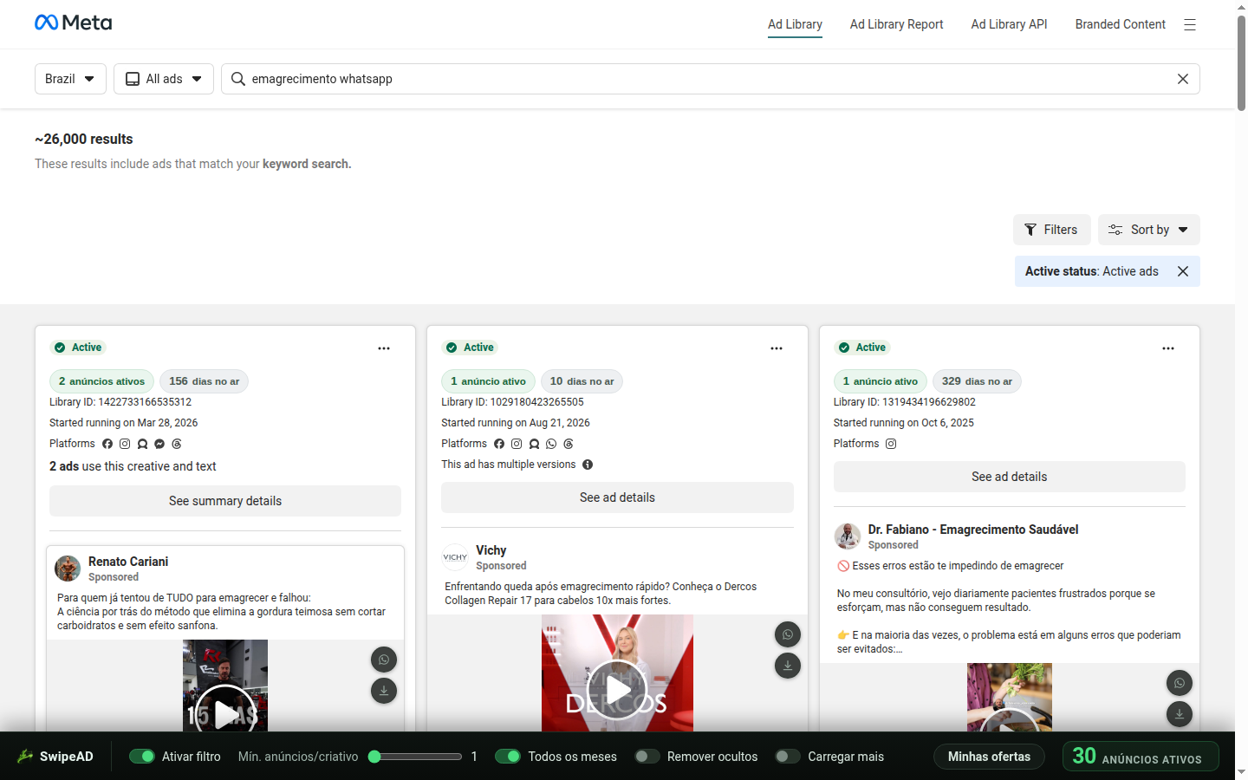Open the Branded Content tab
This screenshot has width=1248, height=780.
pos(1120,24)
